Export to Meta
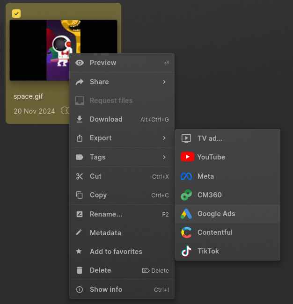Image resolution: width=293 pixels, height=304 pixels. pos(228,176)
